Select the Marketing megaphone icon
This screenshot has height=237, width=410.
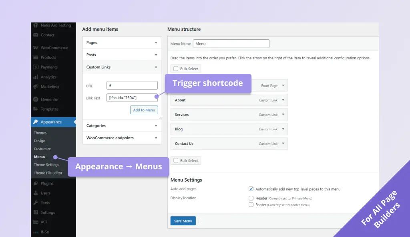point(36,87)
